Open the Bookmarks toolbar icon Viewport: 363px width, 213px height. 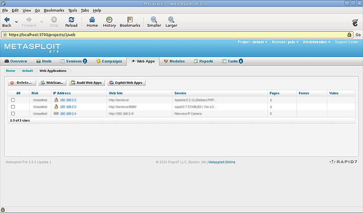point(130,20)
